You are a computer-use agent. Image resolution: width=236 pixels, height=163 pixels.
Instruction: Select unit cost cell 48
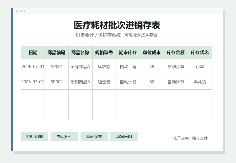click(152, 67)
